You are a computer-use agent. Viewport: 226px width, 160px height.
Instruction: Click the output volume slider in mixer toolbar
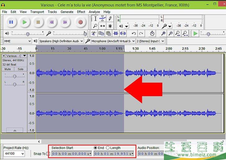click(28, 34)
